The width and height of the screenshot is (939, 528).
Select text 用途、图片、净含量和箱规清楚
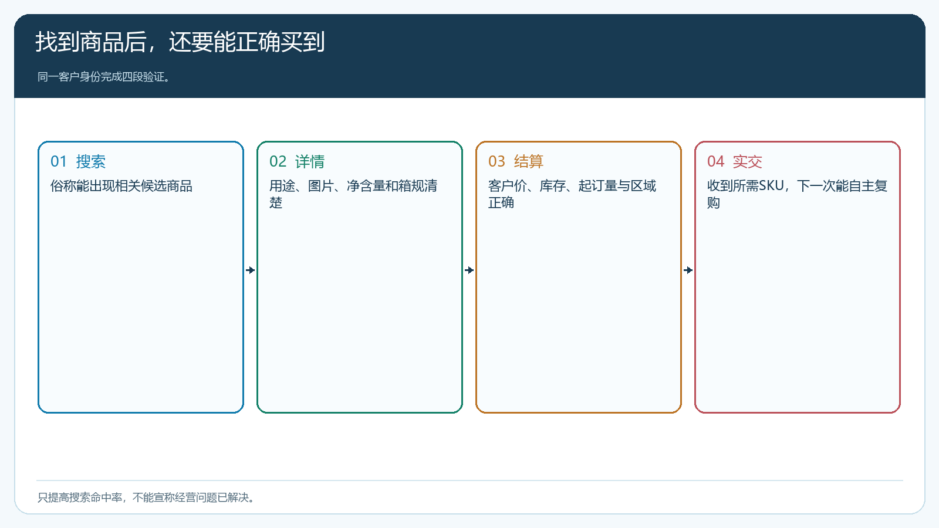pos(353,194)
